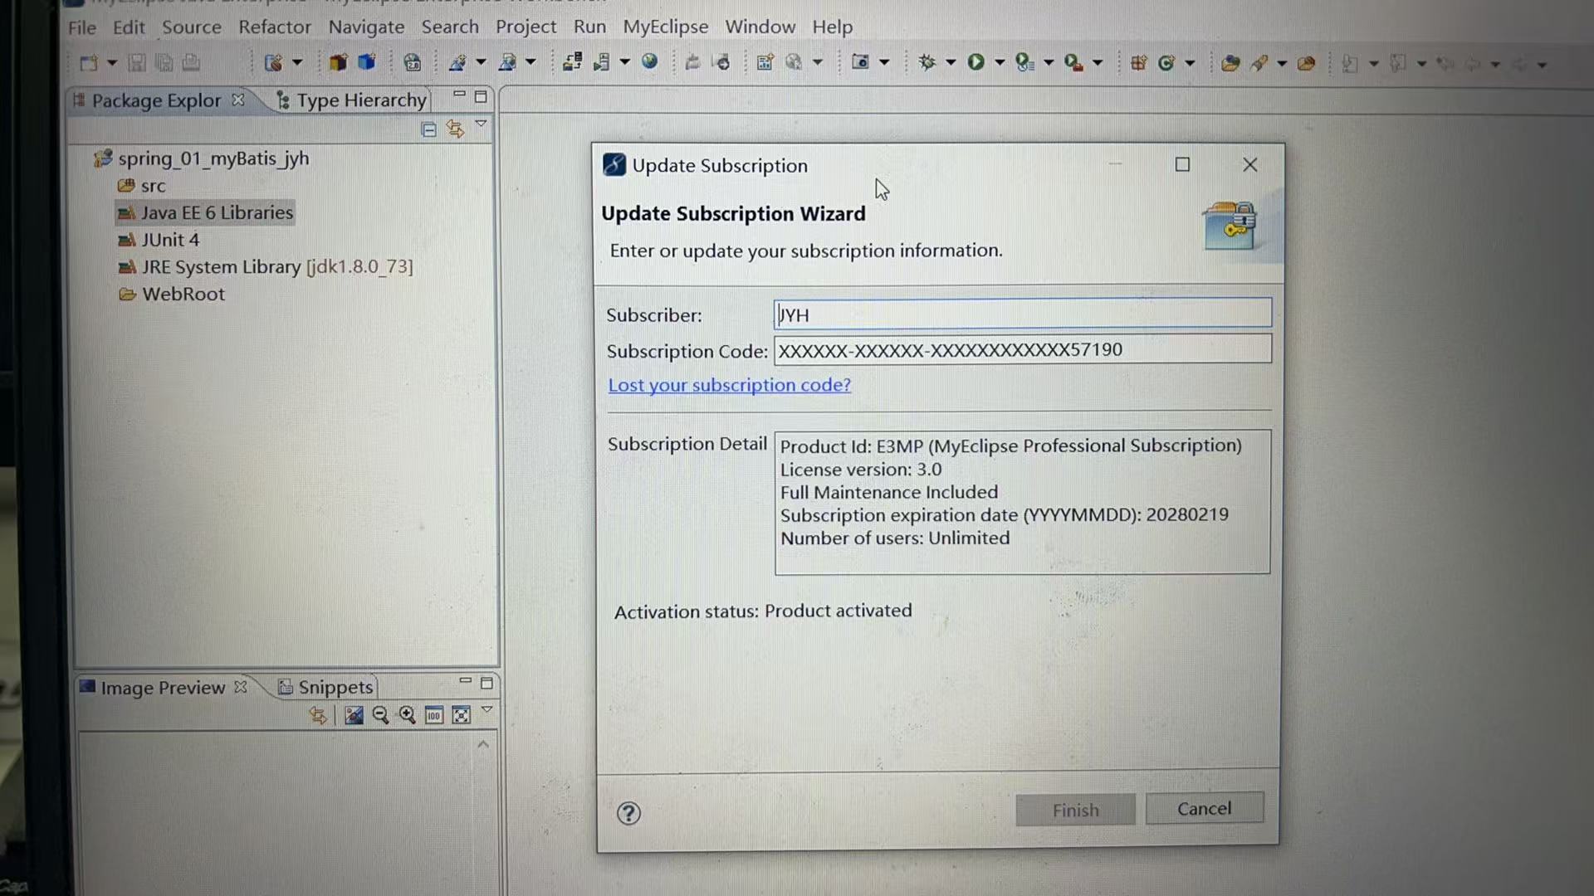Click the orange cube toolbar icon
The image size is (1594, 896).
[338, 62]
